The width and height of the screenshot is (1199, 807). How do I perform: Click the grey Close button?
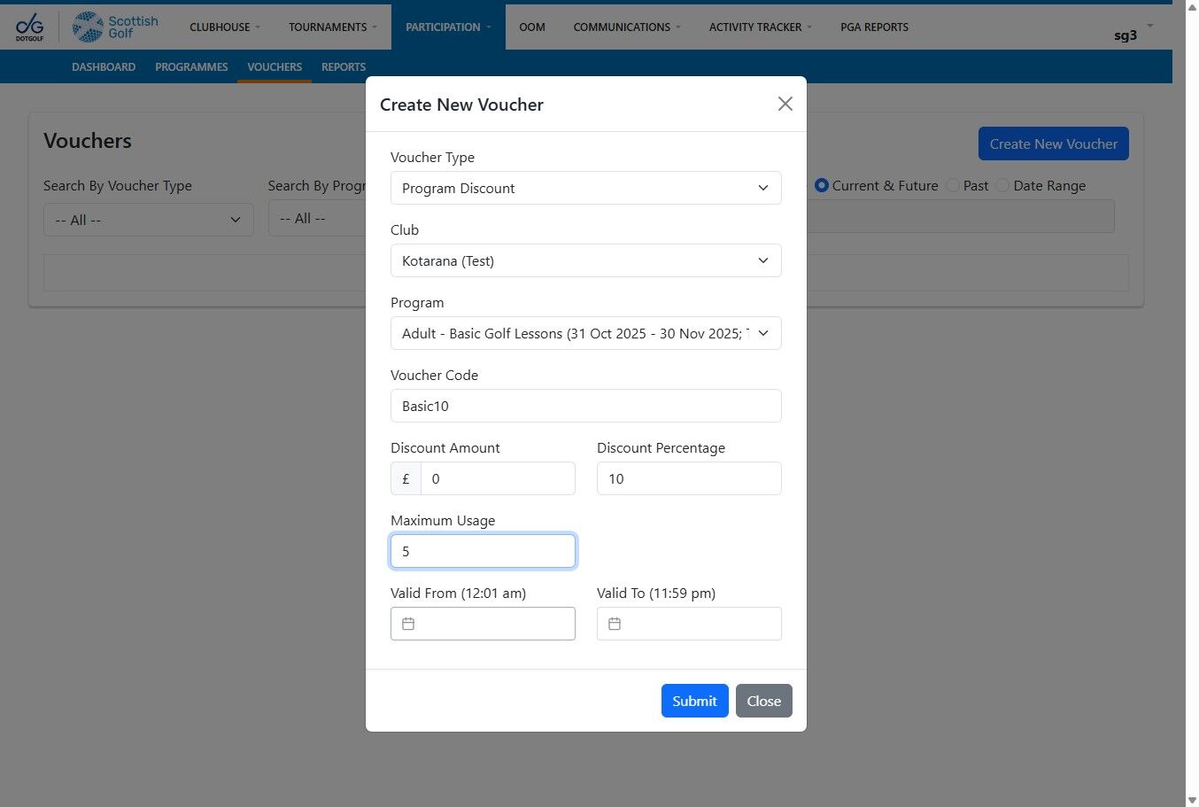(764, 701)
